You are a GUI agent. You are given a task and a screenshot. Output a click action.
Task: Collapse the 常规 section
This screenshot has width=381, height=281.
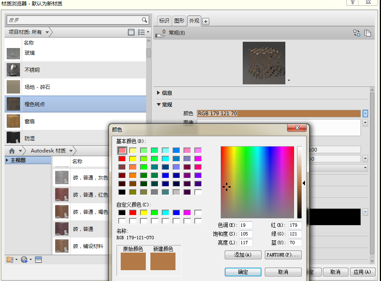click(159, 105)
